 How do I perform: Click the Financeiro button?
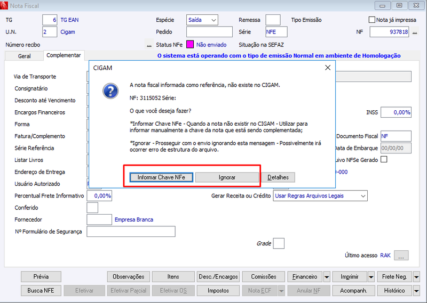305,276
